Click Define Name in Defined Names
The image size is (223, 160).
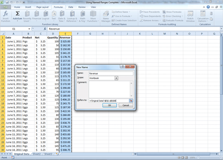pyautogui.click(x=121, y=12)
